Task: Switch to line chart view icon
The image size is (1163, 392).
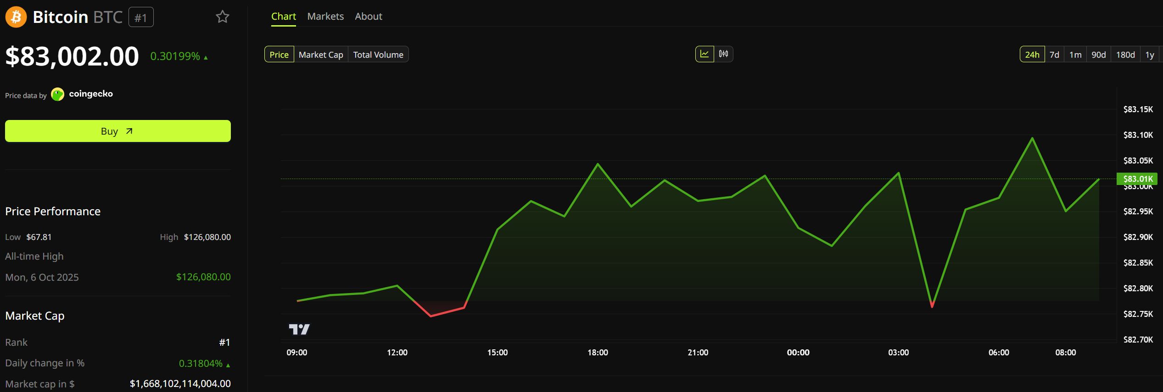Action: coord(705,54)
